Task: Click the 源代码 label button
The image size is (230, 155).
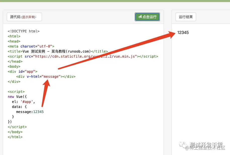Action: pos(24,17)
